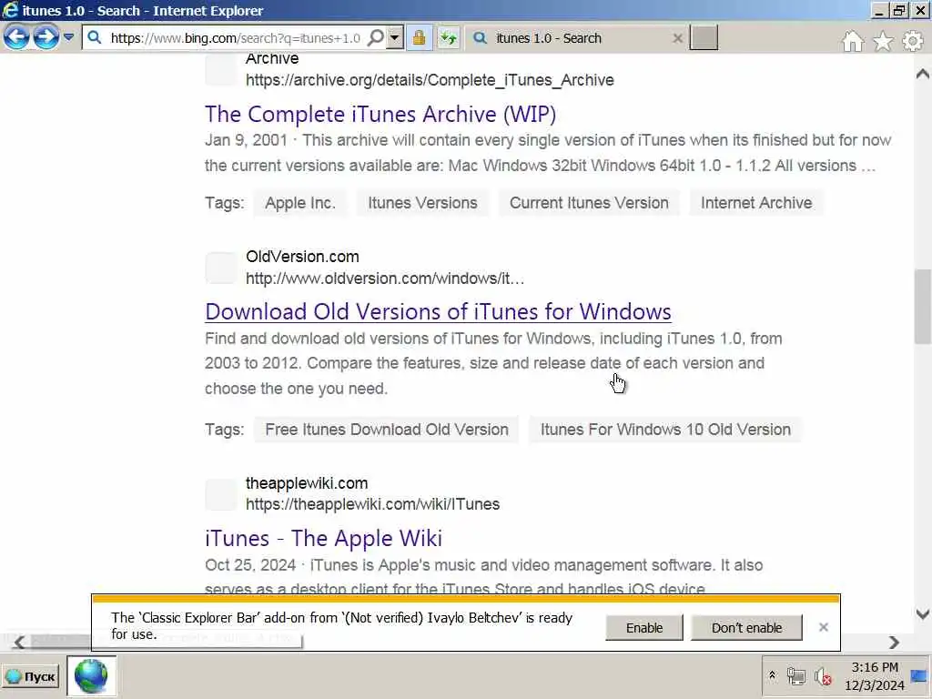The image size is (932, 699).
Task: Click the archive.org details URL text
Action: tap(430, 80)
